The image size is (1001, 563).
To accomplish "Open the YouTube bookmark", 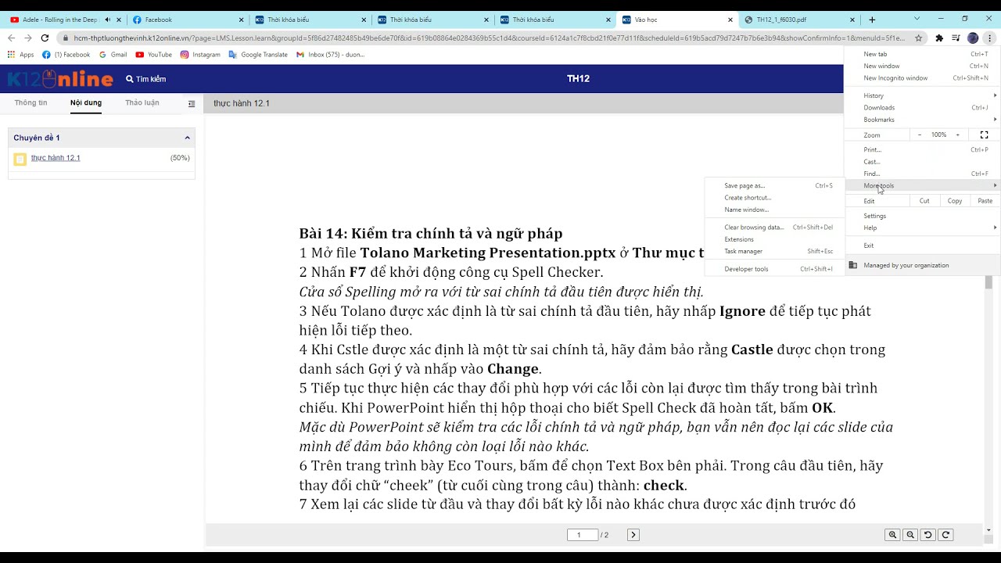I will click(x=154, y=55).
